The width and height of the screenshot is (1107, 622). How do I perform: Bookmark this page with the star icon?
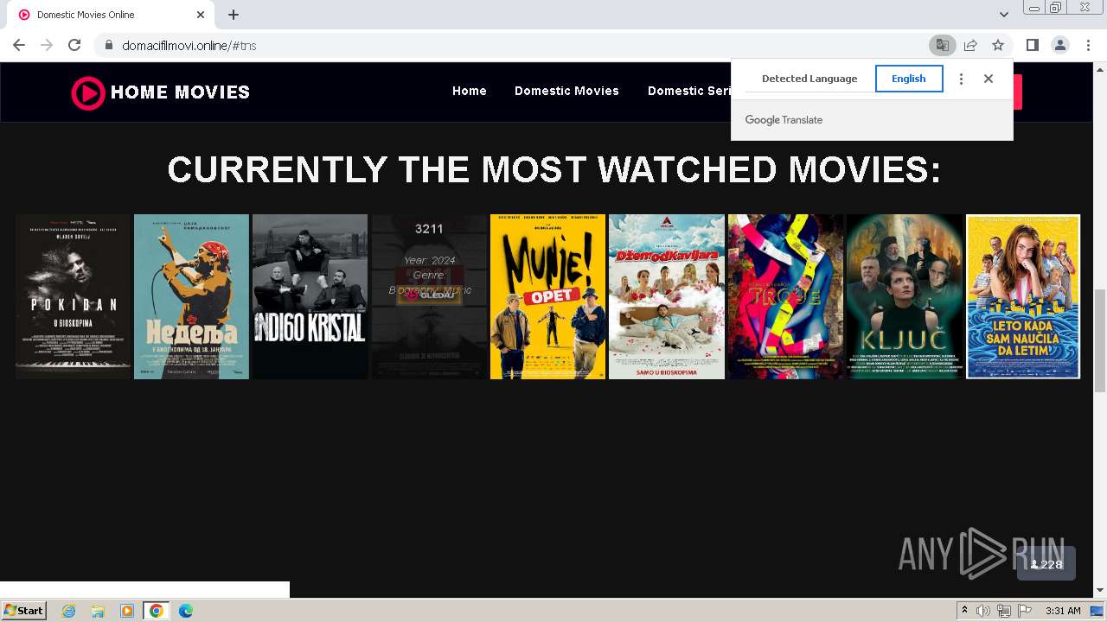point(998,45)
